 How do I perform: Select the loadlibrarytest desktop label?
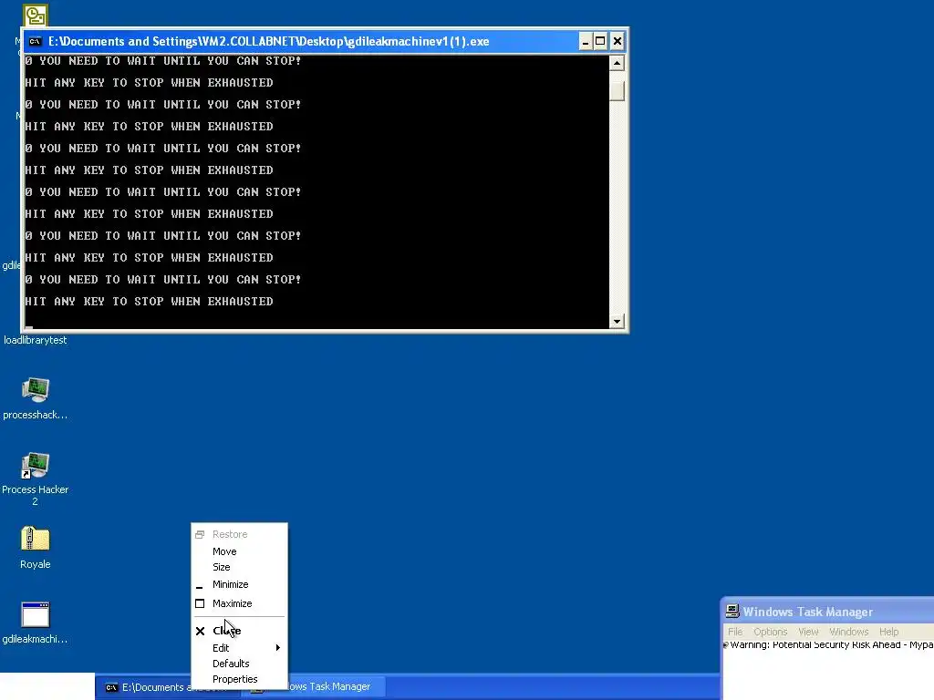click(36, 340)
